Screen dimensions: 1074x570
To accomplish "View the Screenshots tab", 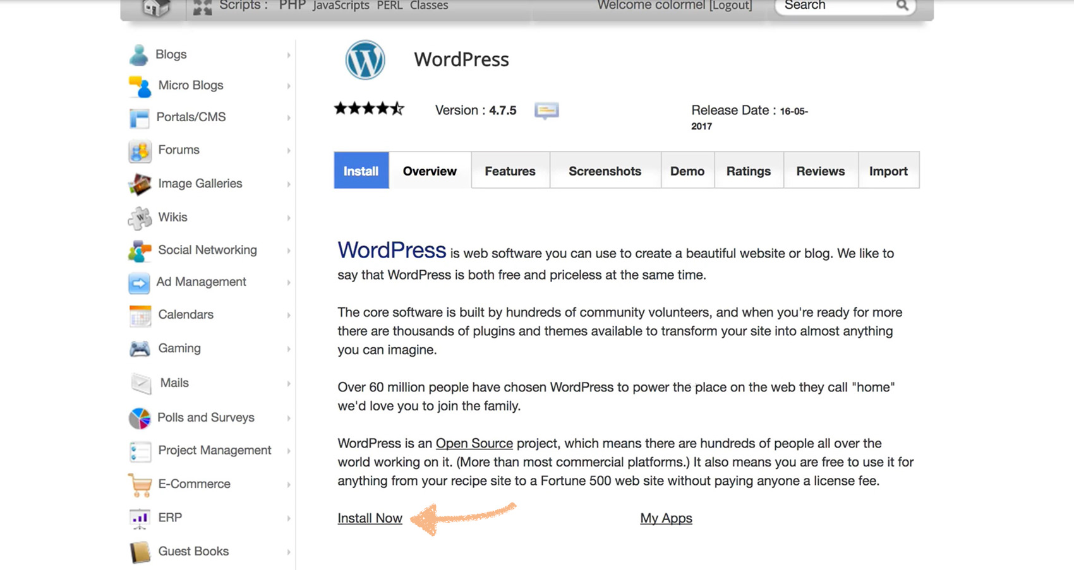I will (x=605, y=170).
